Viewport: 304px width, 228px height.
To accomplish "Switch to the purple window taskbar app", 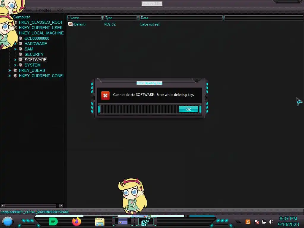I will [123, 221].
